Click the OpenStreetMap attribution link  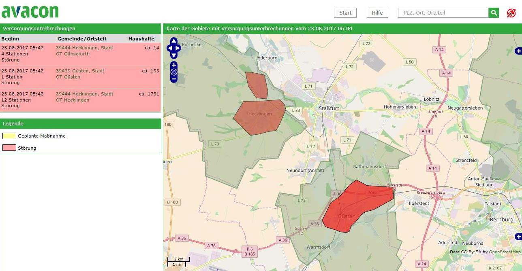(x=504, y=252)
